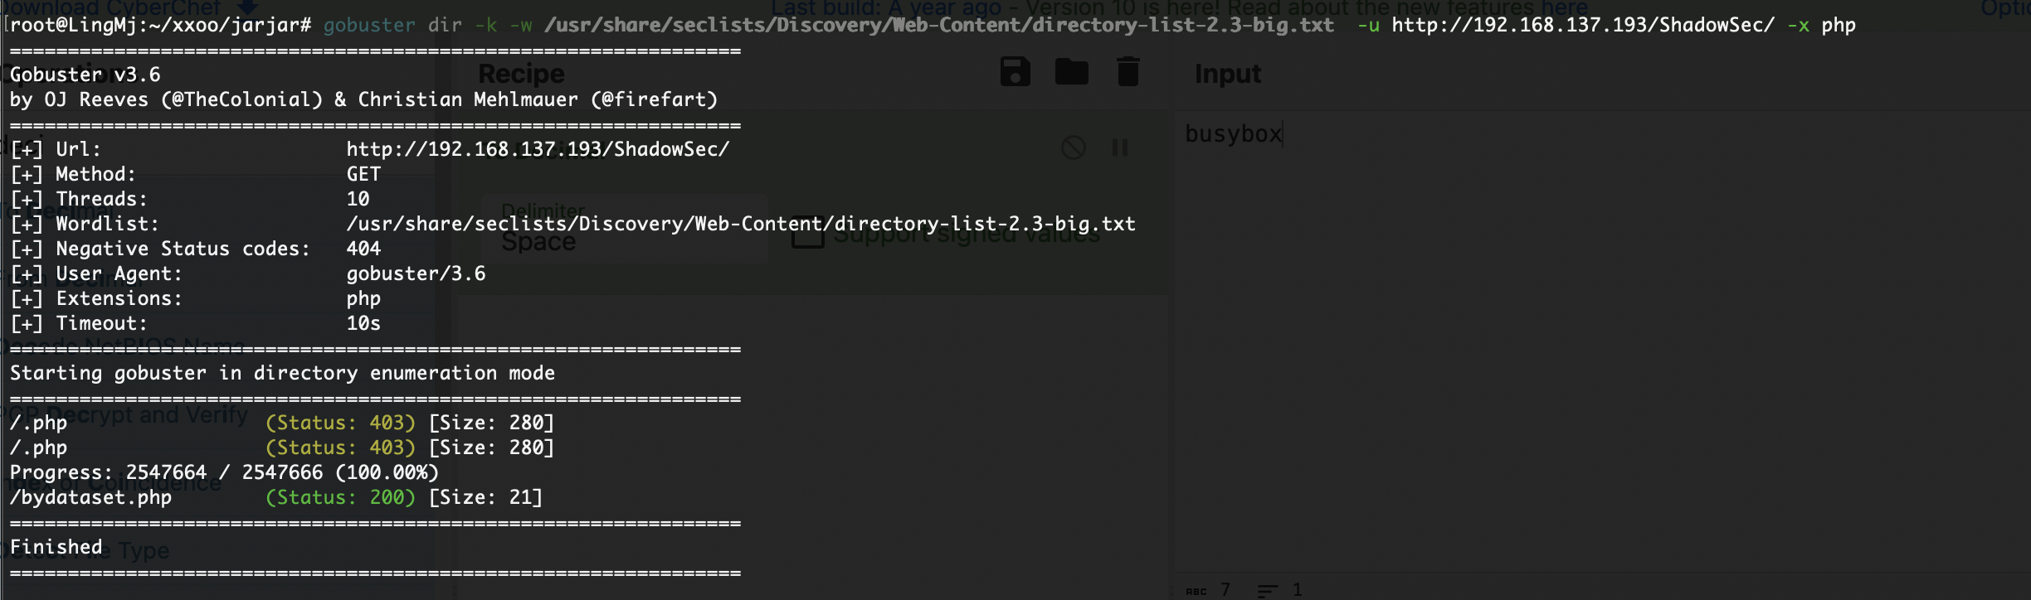Open the new features 'here' link

coord(1565,8)
